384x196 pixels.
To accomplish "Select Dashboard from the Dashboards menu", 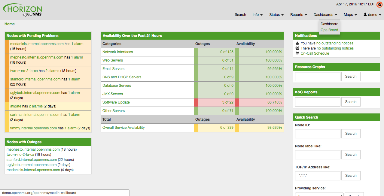I will 329,24.
